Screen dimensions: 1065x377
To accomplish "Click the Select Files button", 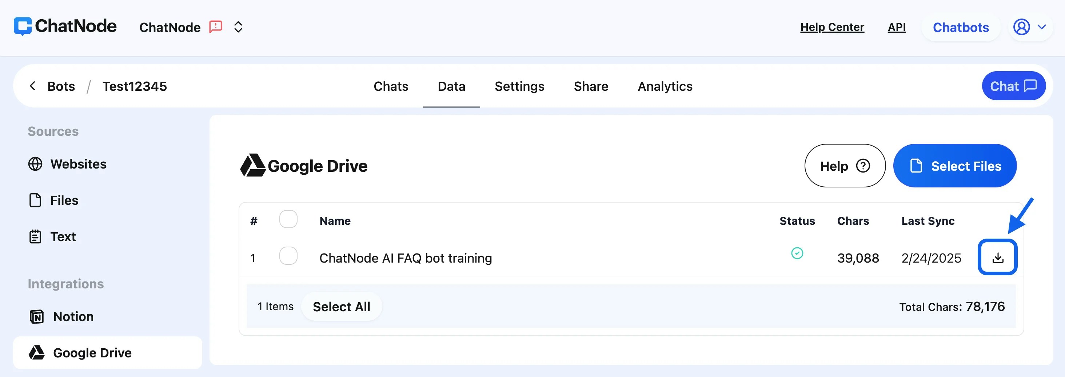I will [x=955, y=166].
